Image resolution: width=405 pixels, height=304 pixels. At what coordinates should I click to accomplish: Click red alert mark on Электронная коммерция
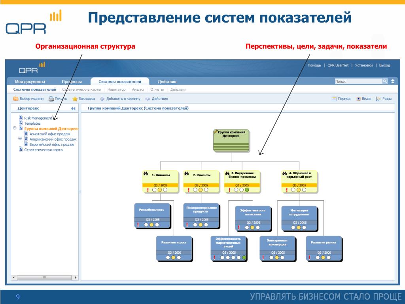263,257
